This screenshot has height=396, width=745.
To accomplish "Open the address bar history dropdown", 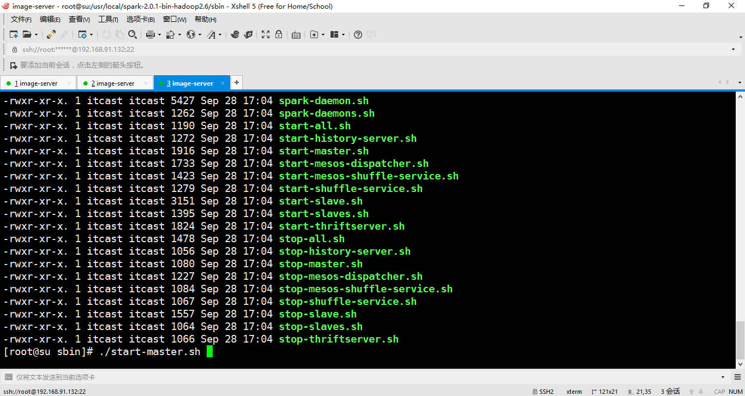I will (x=733, y=49).
